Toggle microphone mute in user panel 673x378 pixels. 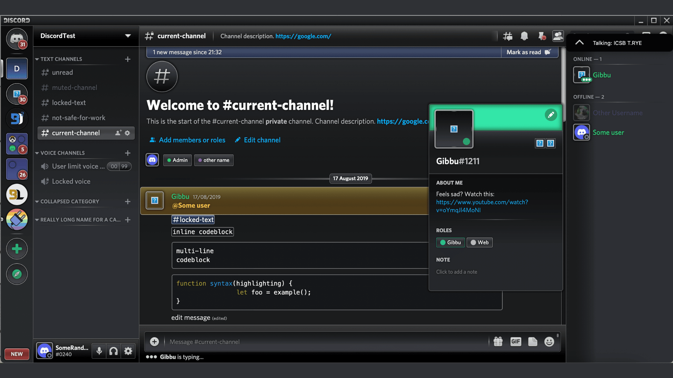(99, 351)
